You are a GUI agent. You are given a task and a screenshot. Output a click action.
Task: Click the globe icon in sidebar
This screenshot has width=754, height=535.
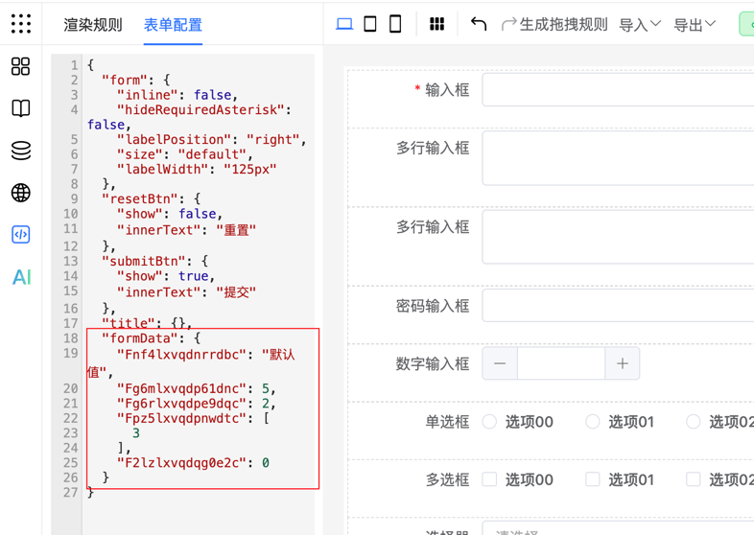[x=21, y=193]
